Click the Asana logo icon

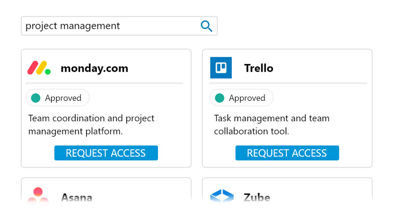[38, 195]
